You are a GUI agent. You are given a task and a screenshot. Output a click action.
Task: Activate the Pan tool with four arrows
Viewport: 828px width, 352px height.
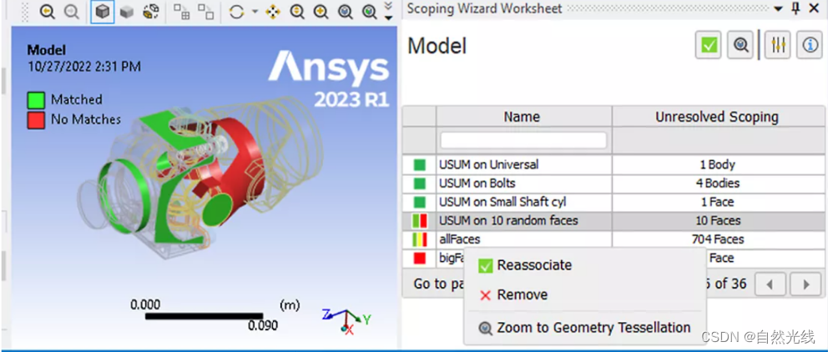[272, 12]
